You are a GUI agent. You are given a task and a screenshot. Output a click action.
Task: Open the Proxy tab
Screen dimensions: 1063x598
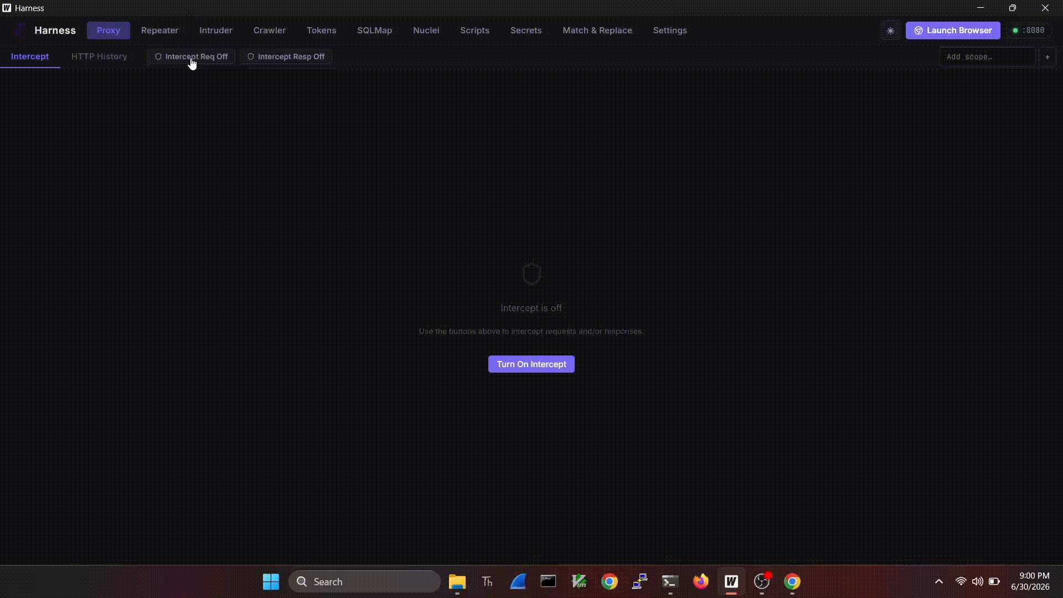109,30
